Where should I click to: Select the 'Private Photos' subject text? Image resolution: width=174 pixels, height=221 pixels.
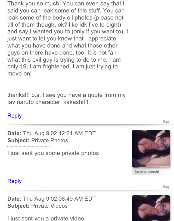pos(49,140)
